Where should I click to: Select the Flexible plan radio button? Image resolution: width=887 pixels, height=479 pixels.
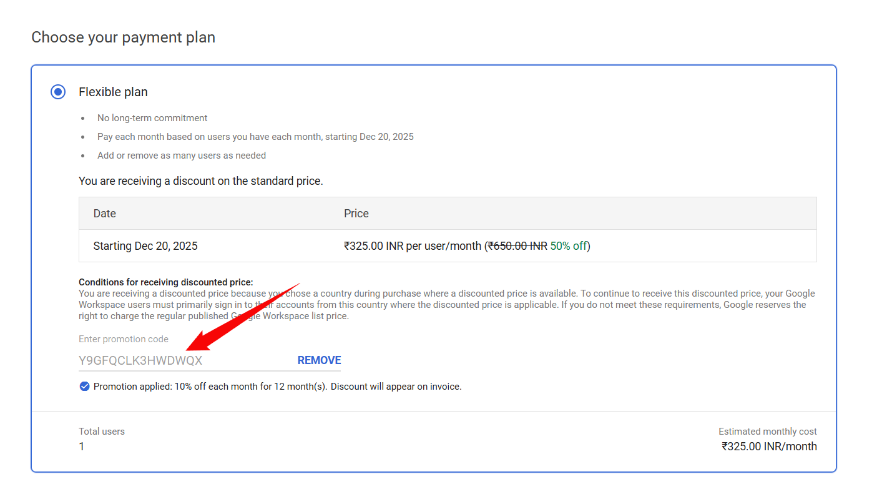click(58, 91)
